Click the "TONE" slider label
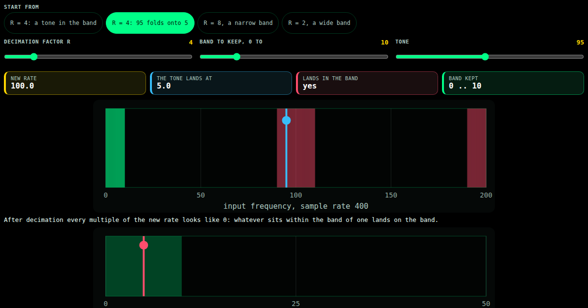 pos(402,42)
